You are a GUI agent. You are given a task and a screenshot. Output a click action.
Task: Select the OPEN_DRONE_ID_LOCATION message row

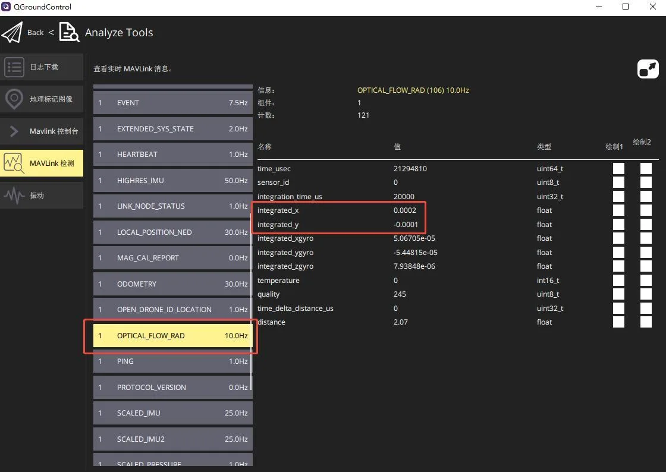[173, 310]
